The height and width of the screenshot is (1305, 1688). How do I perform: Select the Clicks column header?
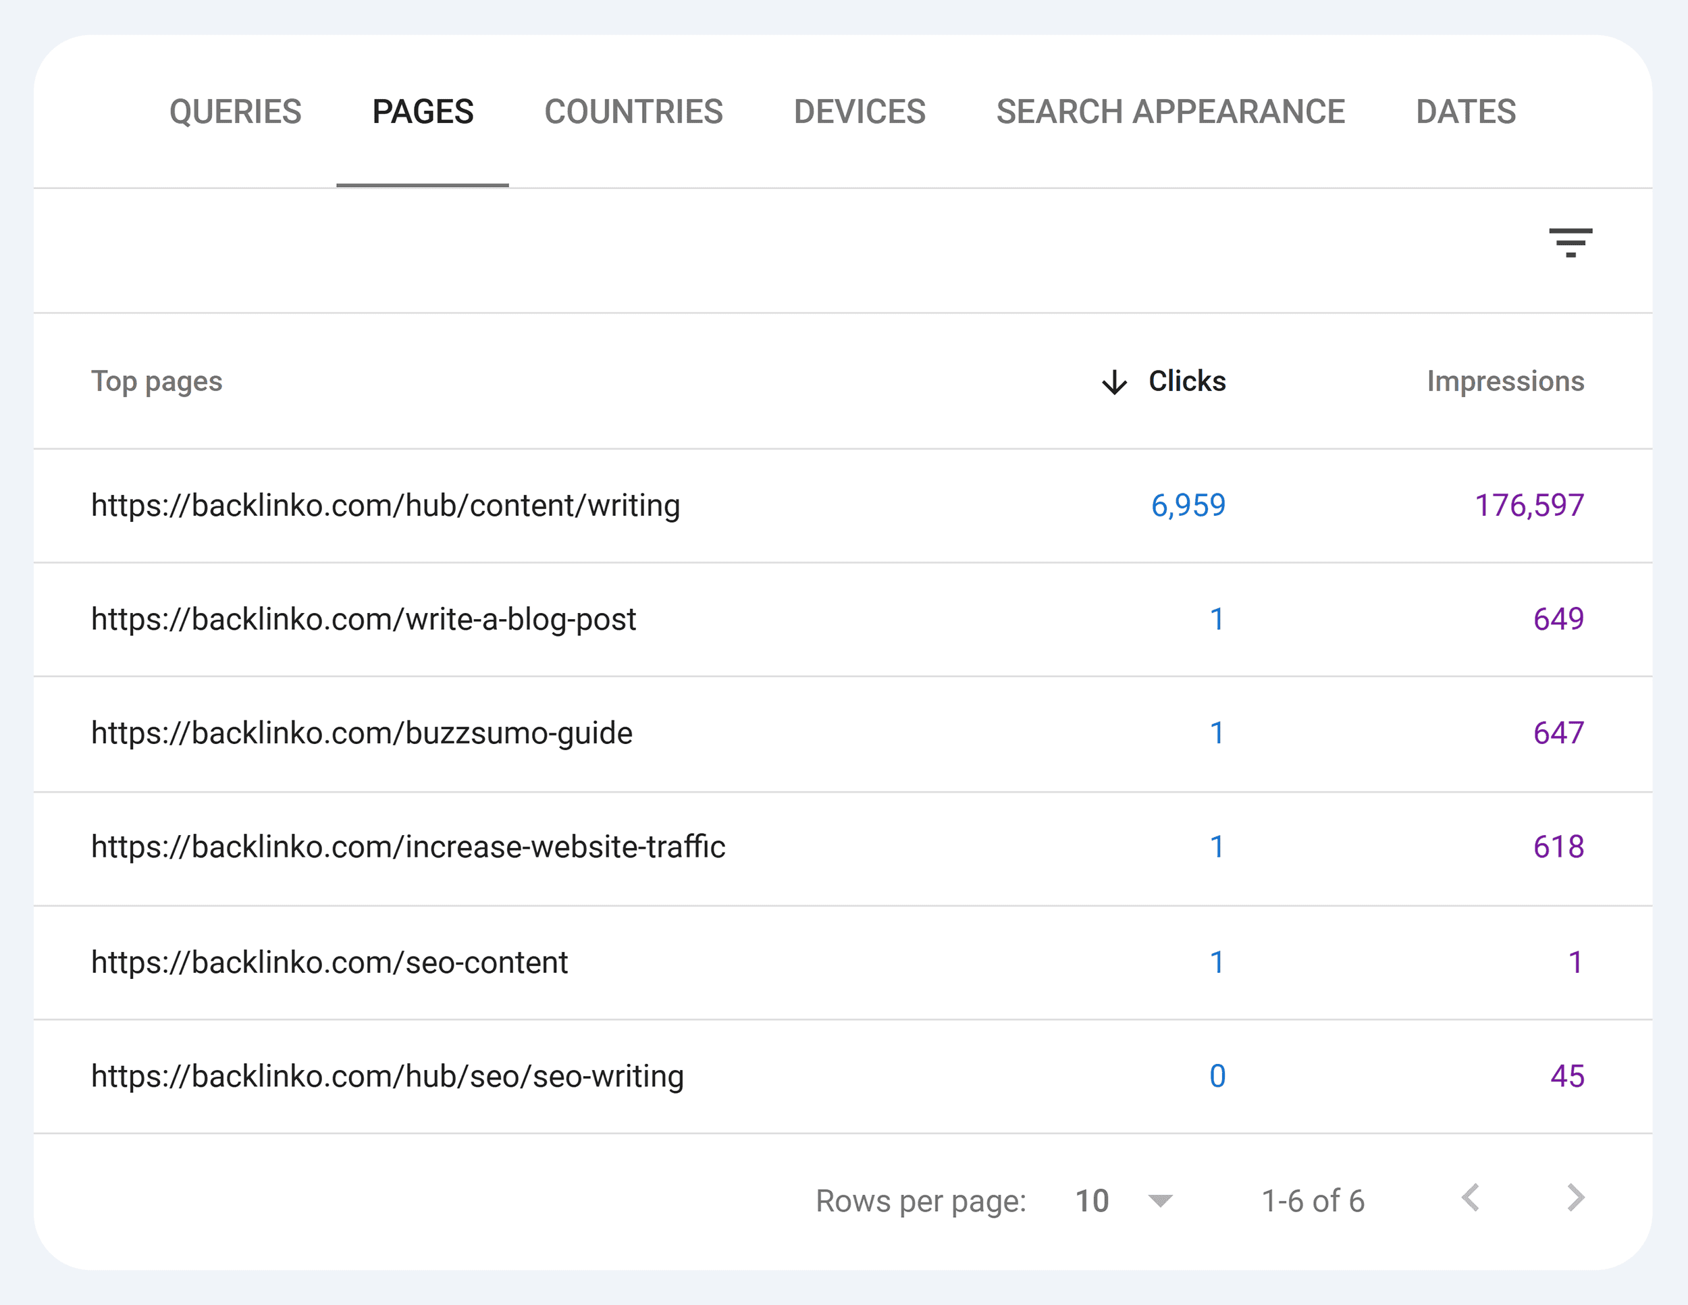pos(1186,381)
